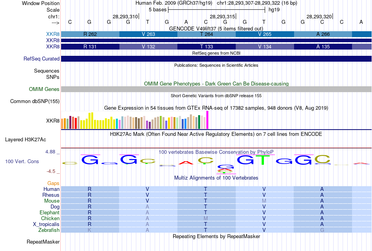Click Zebrafish G residue in last codon column
Image resolution: width=372 pixels, height=251 pixels.
(322, 230)
